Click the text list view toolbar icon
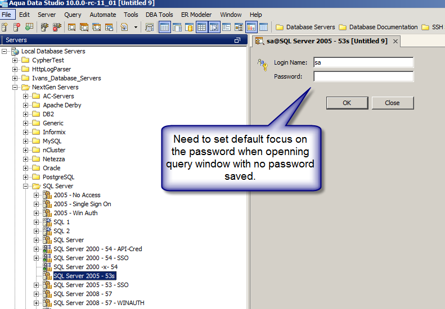 (226, 27)
